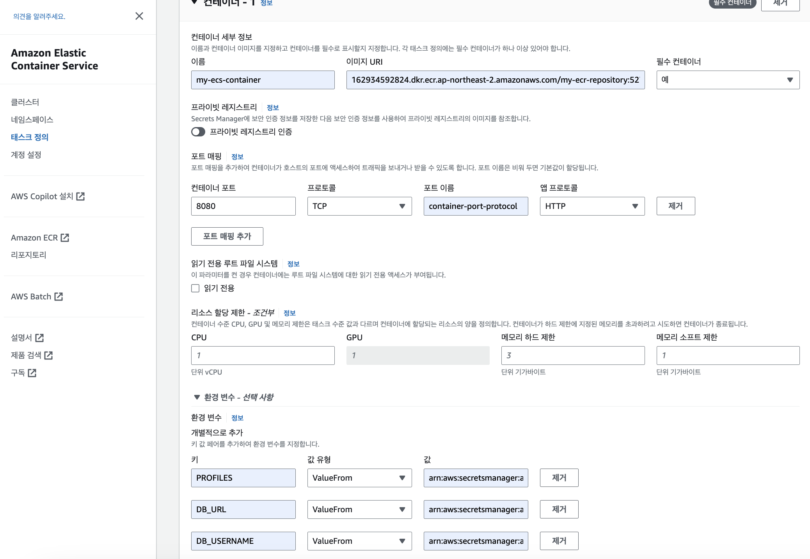Collapse the 컨테이너 - 1 section triangle
Image resolution: width=810 pixels, height=559 pixels.
194,2
